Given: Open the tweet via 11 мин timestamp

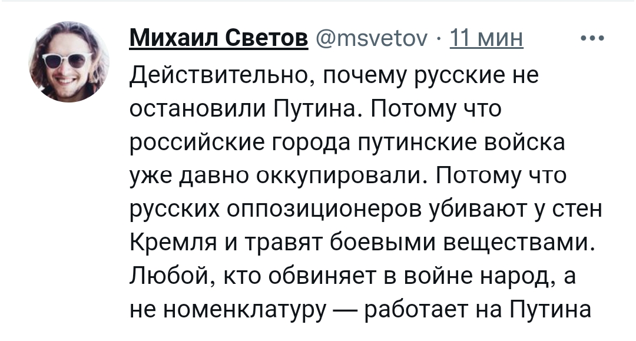Looking at the screenshot, I should (486, 39).
